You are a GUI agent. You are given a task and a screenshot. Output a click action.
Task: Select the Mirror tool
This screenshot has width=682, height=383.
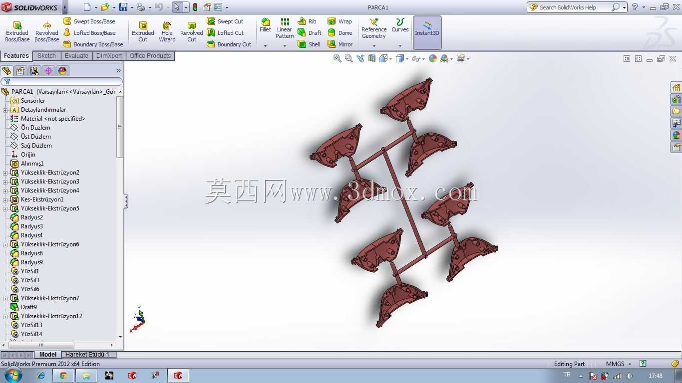[x=340, y=44]
